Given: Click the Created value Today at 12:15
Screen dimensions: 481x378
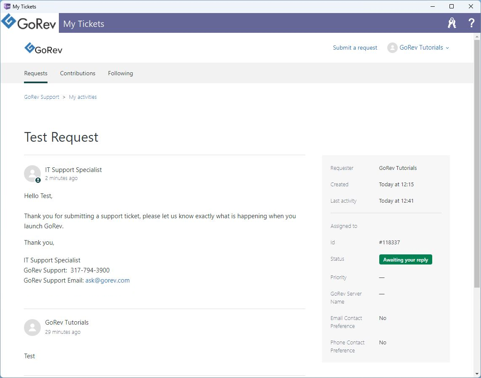Looking at the screenshot, I should tap(396, 185).
